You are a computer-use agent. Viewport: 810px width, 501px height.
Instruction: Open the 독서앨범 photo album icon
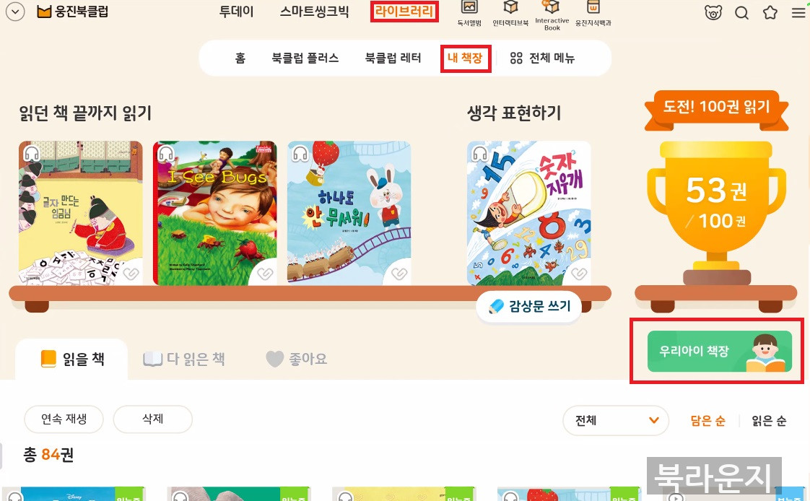[x=469, y=14]
